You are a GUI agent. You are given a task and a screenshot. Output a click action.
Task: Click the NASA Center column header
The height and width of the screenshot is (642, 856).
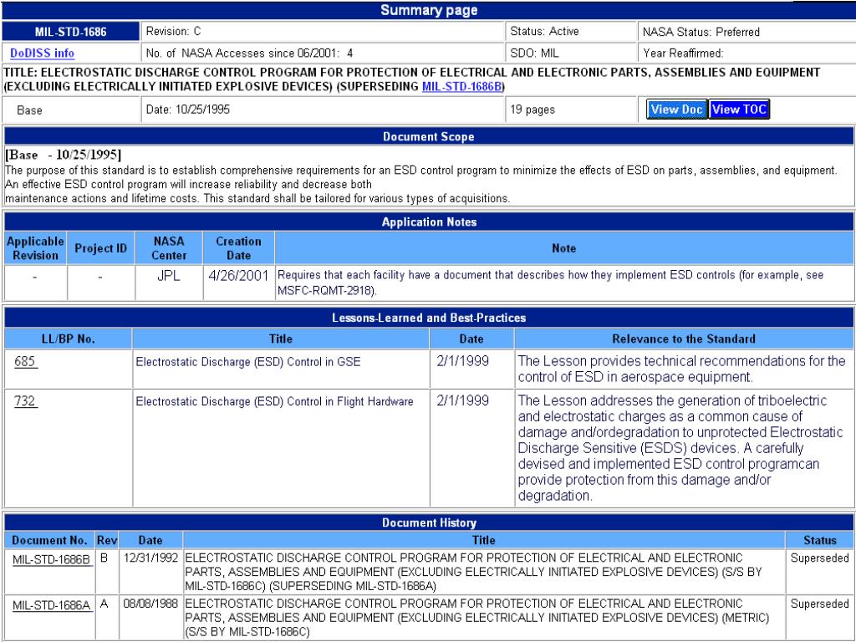[x=169, y=247]
